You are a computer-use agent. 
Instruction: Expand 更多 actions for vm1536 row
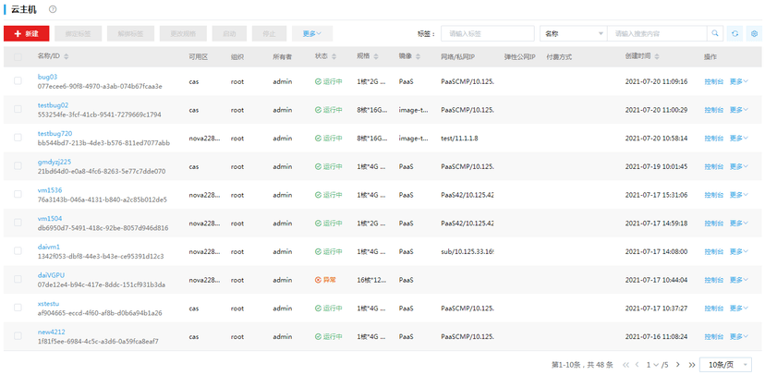pos(738,195)
